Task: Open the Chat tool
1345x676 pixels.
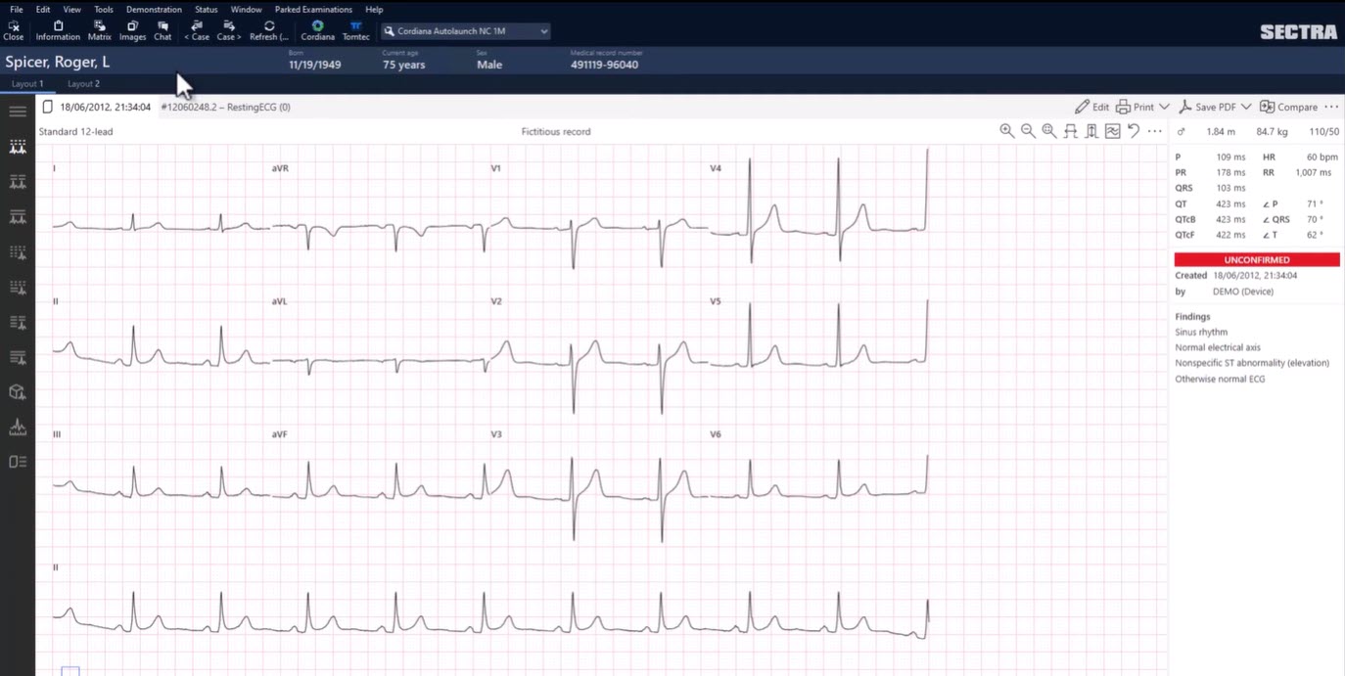Action: pos(162,30)
